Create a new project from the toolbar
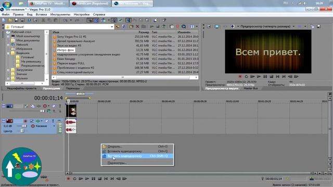 tap(4, 20)
